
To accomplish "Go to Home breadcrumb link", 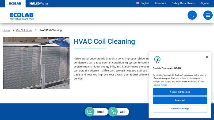I will [x=6, y=30].
